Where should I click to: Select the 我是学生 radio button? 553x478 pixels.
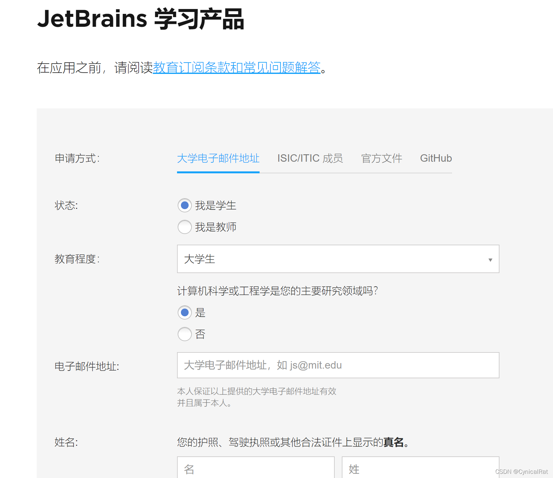tap(185, 205)
